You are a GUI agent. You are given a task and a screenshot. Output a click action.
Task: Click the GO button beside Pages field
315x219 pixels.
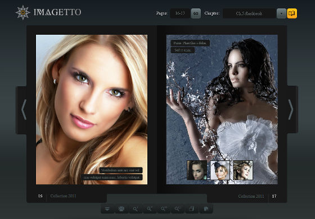[x=196, y=13]
